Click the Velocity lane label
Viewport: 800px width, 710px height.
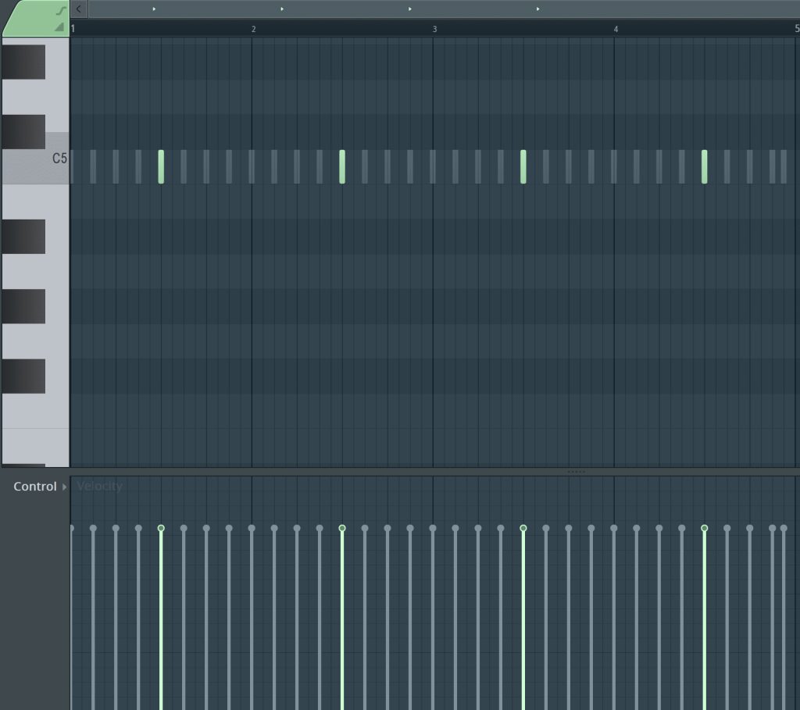98,487
